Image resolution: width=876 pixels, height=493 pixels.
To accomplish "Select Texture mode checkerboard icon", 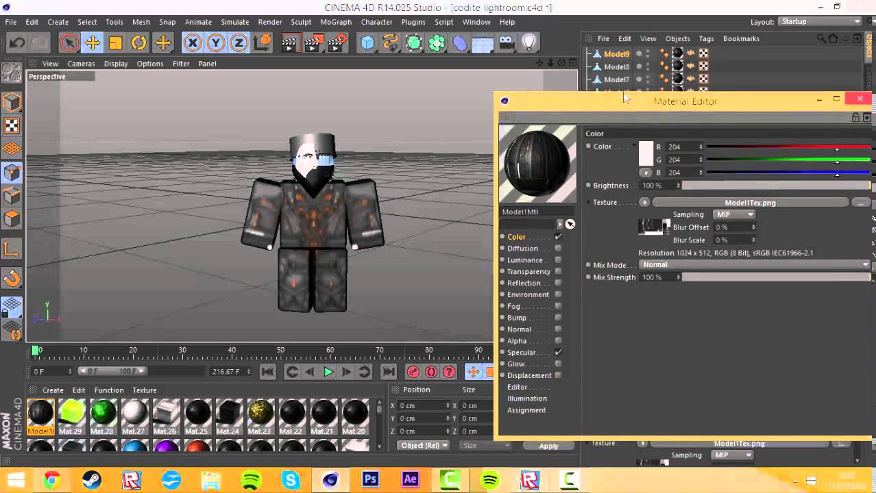I will [x=12, y=125].
